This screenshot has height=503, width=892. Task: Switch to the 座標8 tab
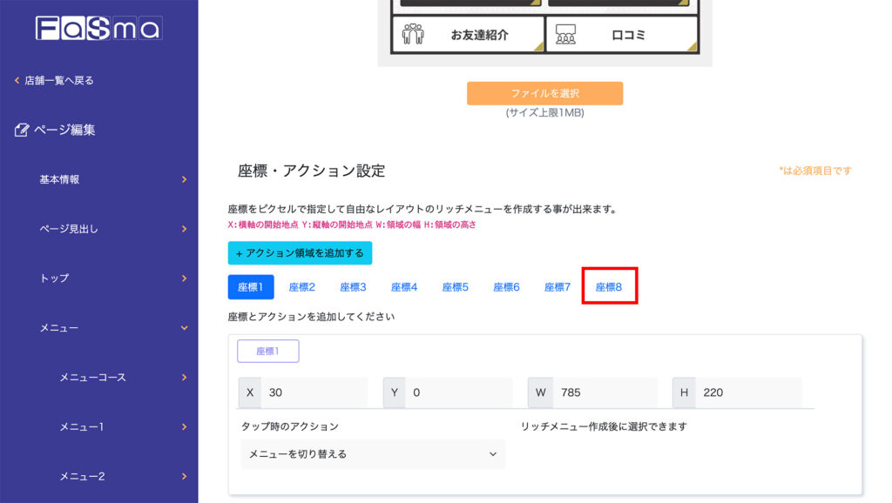tap(609, 286)
